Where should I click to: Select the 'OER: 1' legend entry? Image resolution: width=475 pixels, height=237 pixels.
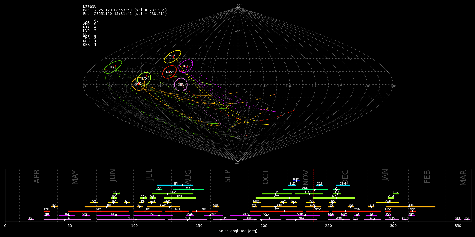(x=90, y=45)
